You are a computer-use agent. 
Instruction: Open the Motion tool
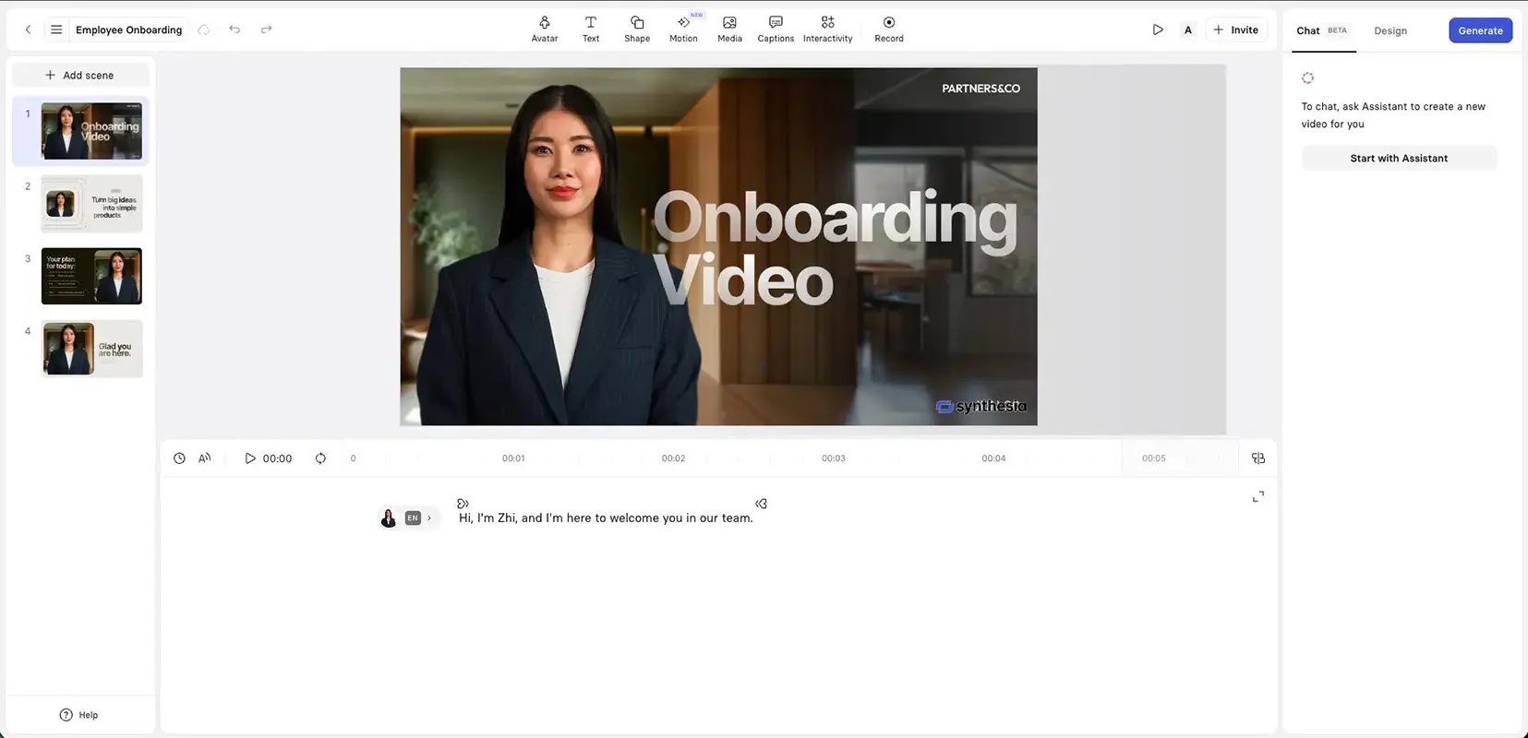(683, 30)
